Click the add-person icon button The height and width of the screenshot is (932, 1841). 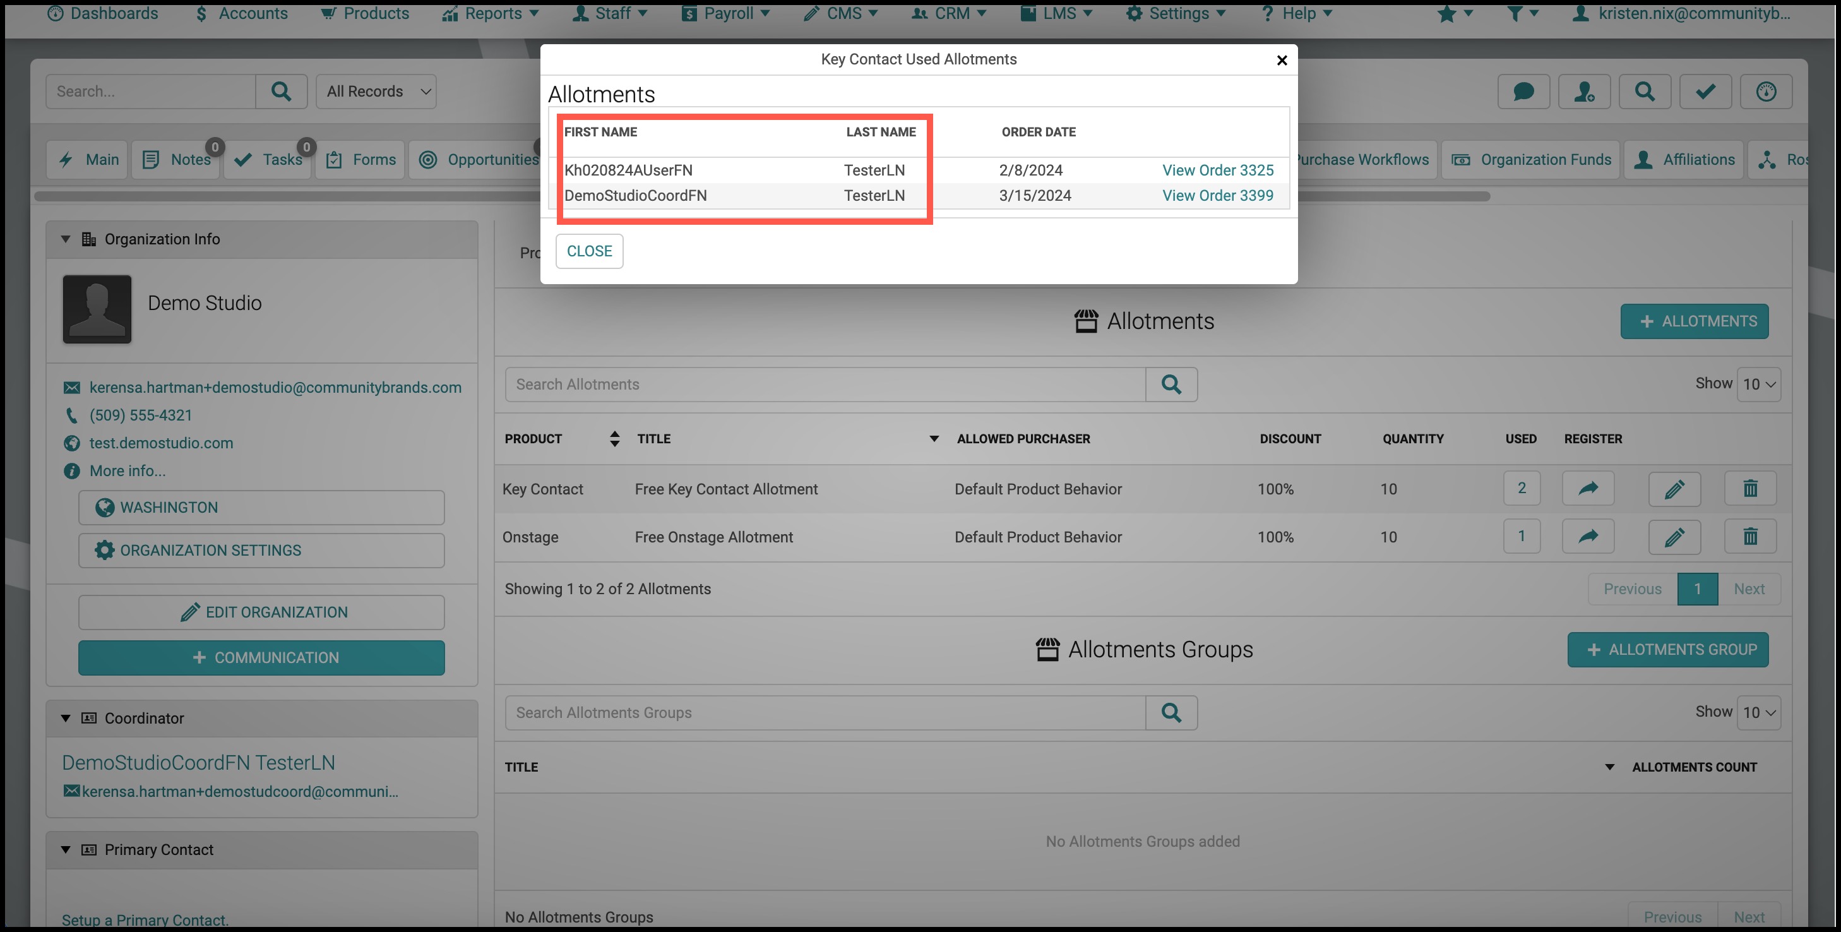click(x=1583, y=92)
